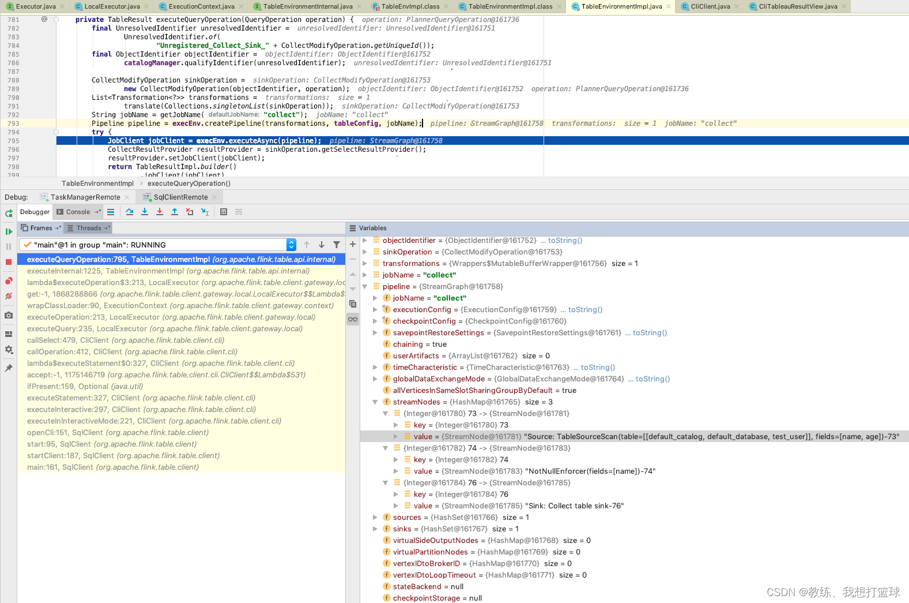Open debugger settings gear icon

point(9,349)
